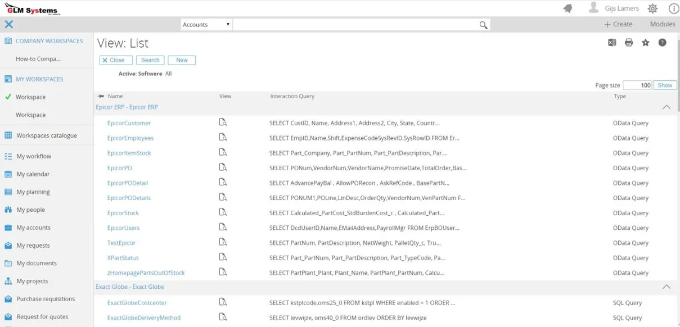The height and width of the screenshot is (327, 680).
Task: Open the Create menu
Action: (618, 24)
